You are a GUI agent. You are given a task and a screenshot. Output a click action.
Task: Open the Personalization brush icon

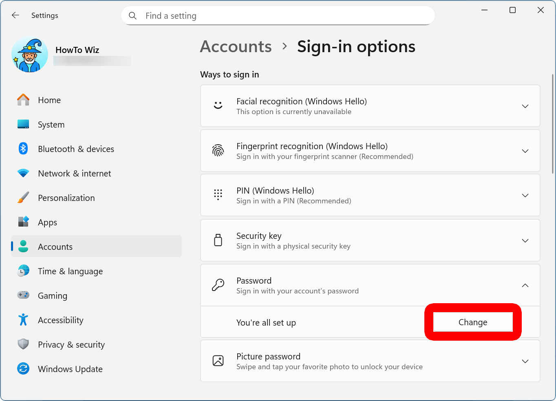coord(23,198)
